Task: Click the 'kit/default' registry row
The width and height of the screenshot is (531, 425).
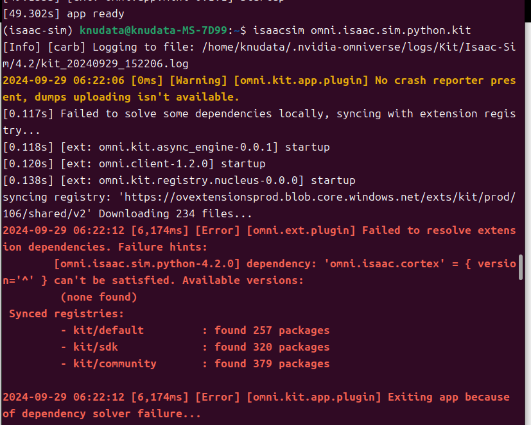Action: click(x=195, y=330)
